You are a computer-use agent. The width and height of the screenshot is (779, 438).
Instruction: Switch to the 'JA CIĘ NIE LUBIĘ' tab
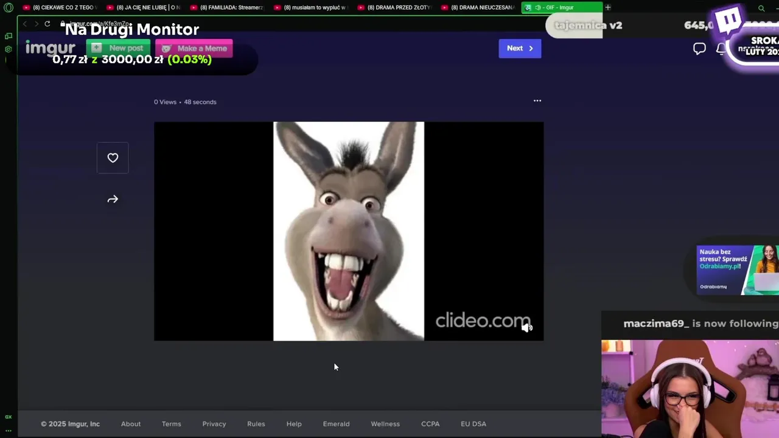pos(142,7)
